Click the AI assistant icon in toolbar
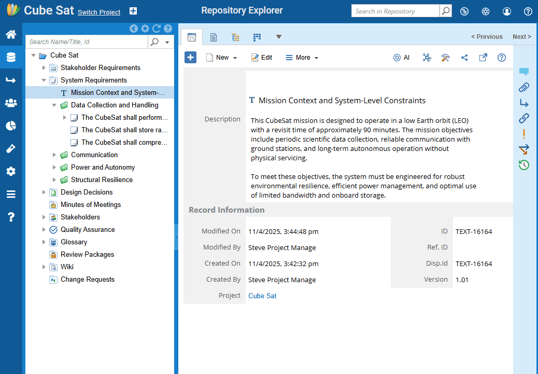The width and height of the screenshot is (538, 374). pyautogui.click(x=401, y=58)
